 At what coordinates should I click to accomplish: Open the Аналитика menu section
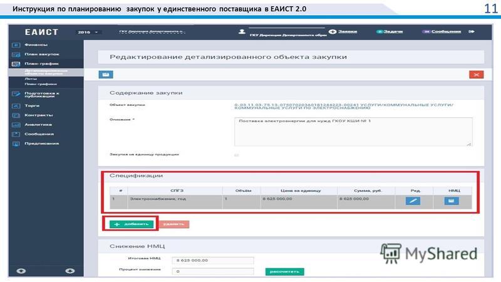pyautogui.click(x=38, y=124)
